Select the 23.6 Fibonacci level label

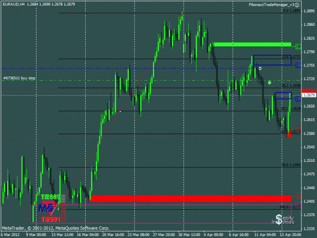[x=291, y=57]
